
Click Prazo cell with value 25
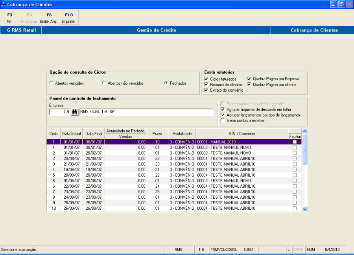(157, 192)
